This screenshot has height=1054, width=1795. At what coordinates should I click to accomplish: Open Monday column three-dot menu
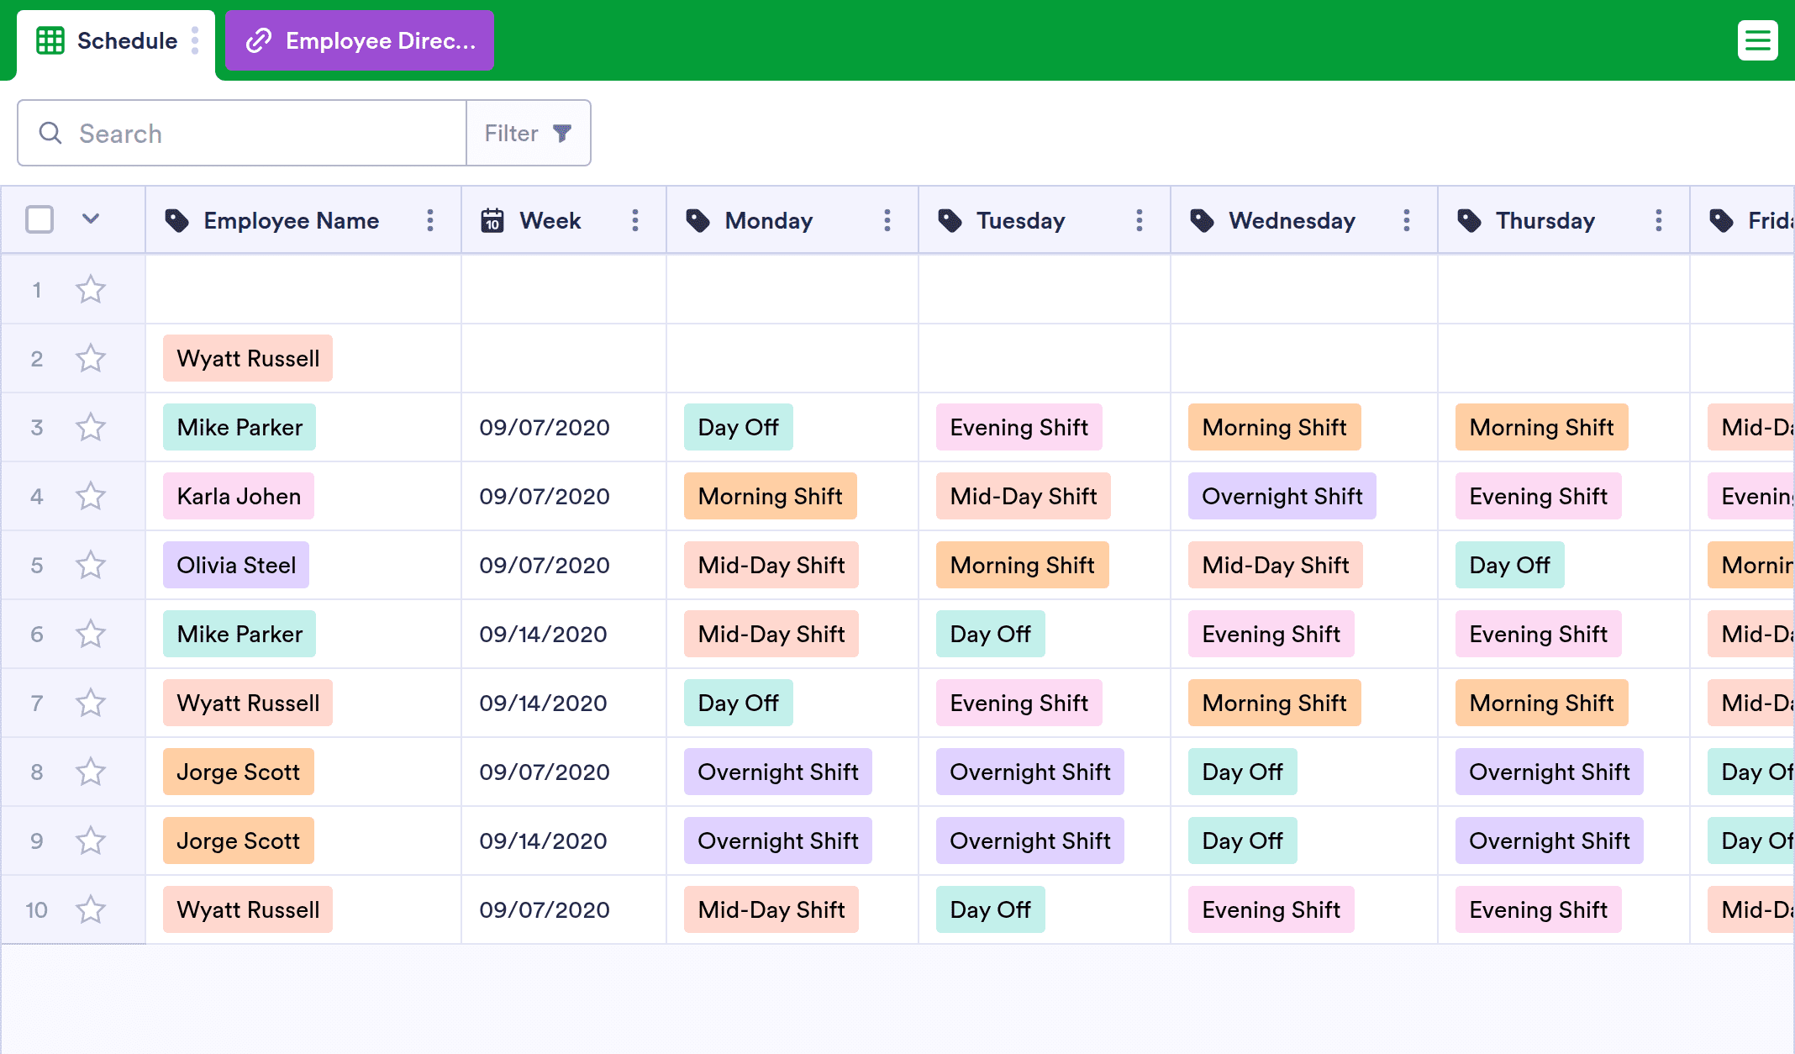tap(887, 220)
